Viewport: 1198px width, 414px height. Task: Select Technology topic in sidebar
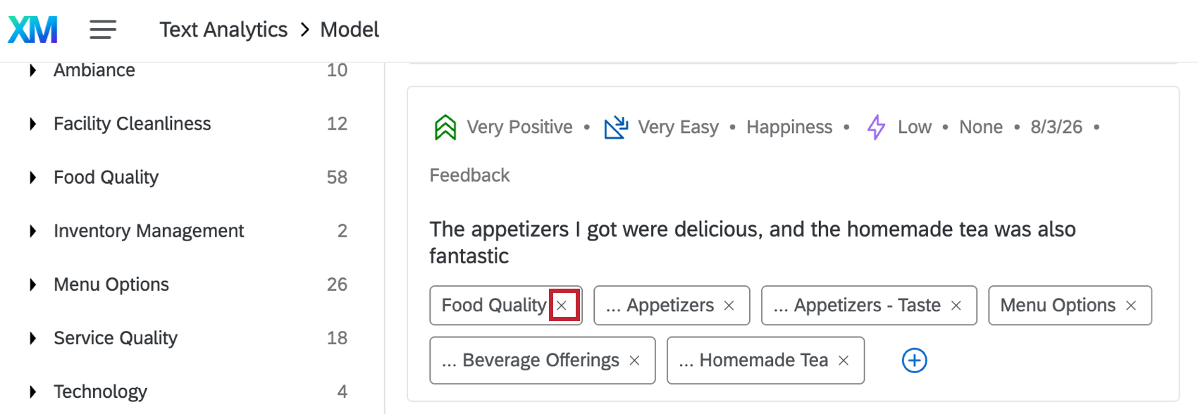click(x=100, y=391)
